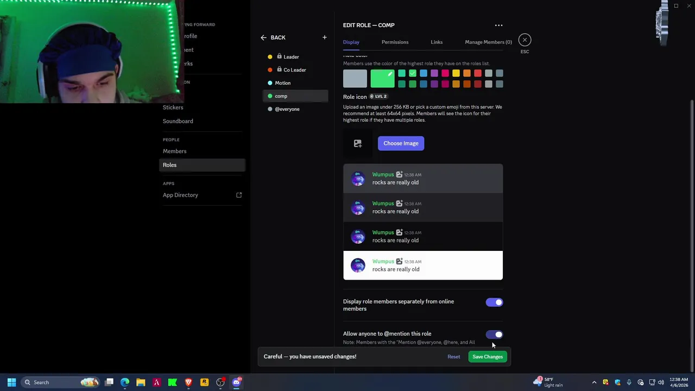Image resolution: width=695 pixels, height=391 pixels.
Task: Click Save Changes button
Action: [488, 357]
